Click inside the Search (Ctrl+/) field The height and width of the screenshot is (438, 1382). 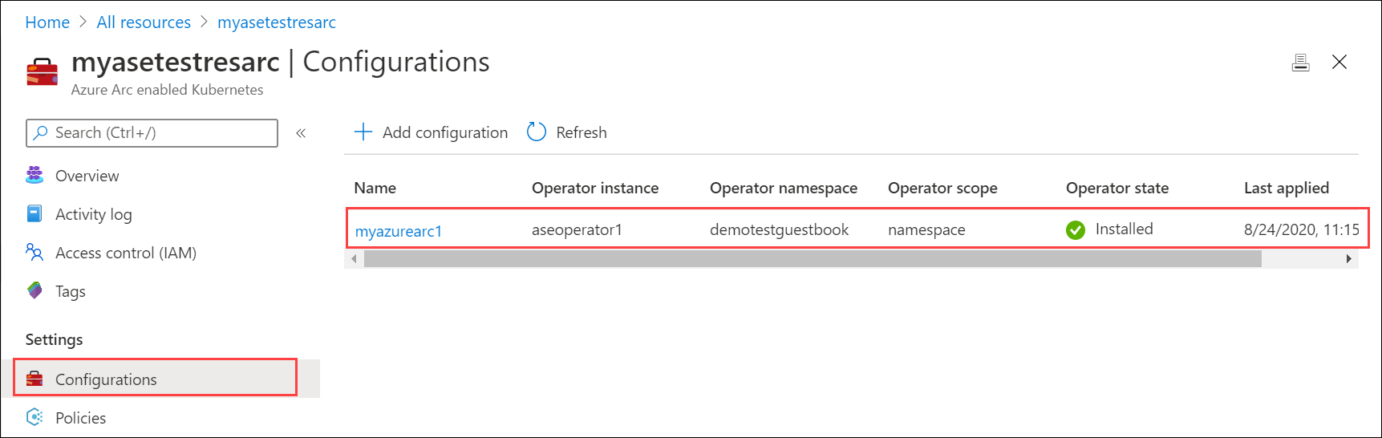[160, 133]
